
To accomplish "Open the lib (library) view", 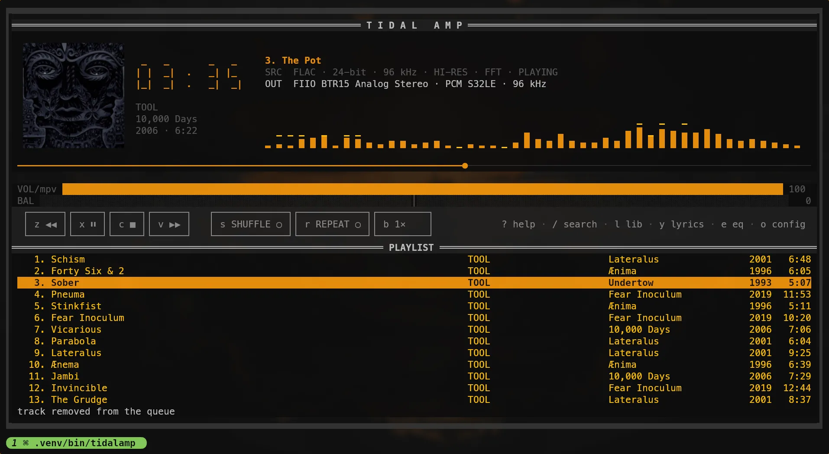I will pos(628,224).
